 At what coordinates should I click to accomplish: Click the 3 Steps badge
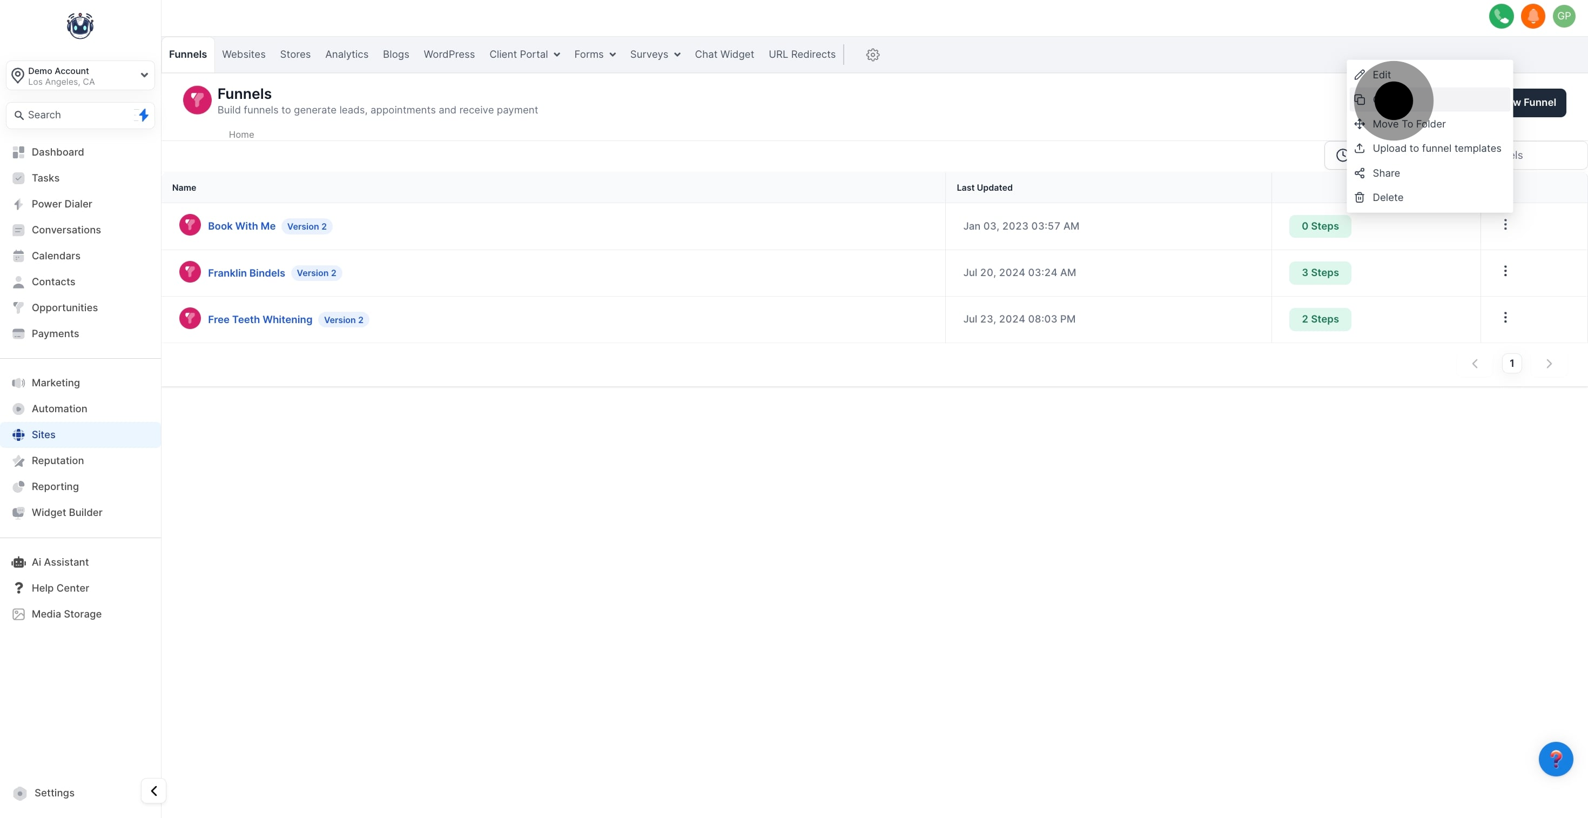click(1320, 272)
